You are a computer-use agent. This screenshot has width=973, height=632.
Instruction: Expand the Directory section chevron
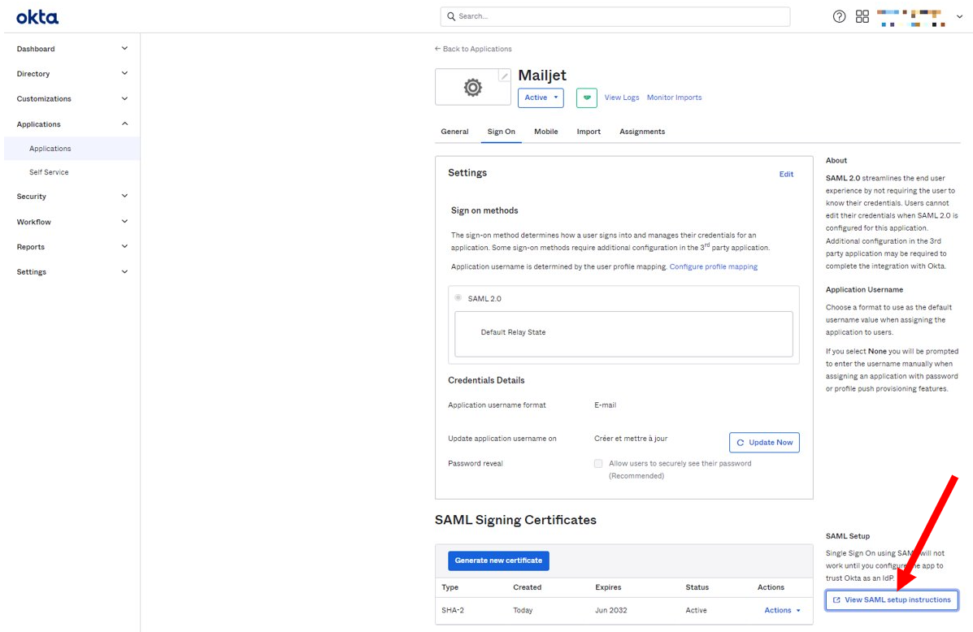tap(124, 73)
